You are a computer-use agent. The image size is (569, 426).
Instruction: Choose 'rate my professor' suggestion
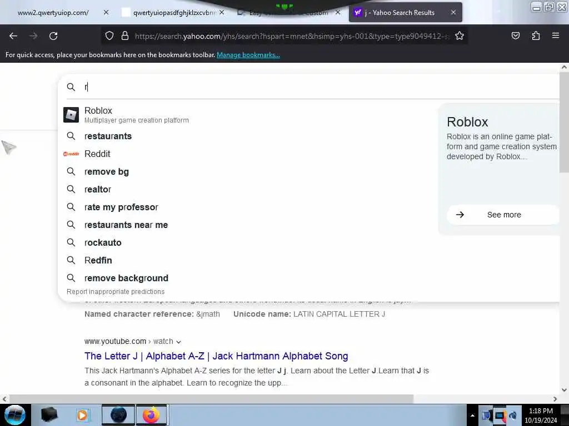[x=121, y=207]
